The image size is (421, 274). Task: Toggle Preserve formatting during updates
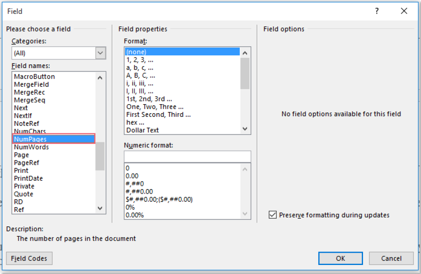click(x=273, y=215)
